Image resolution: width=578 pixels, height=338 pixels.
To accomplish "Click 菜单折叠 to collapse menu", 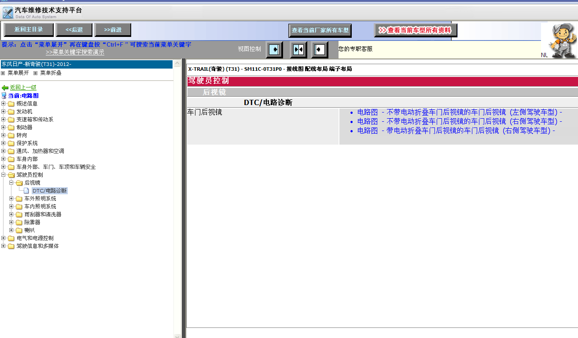I will click(x=51, y=73).
